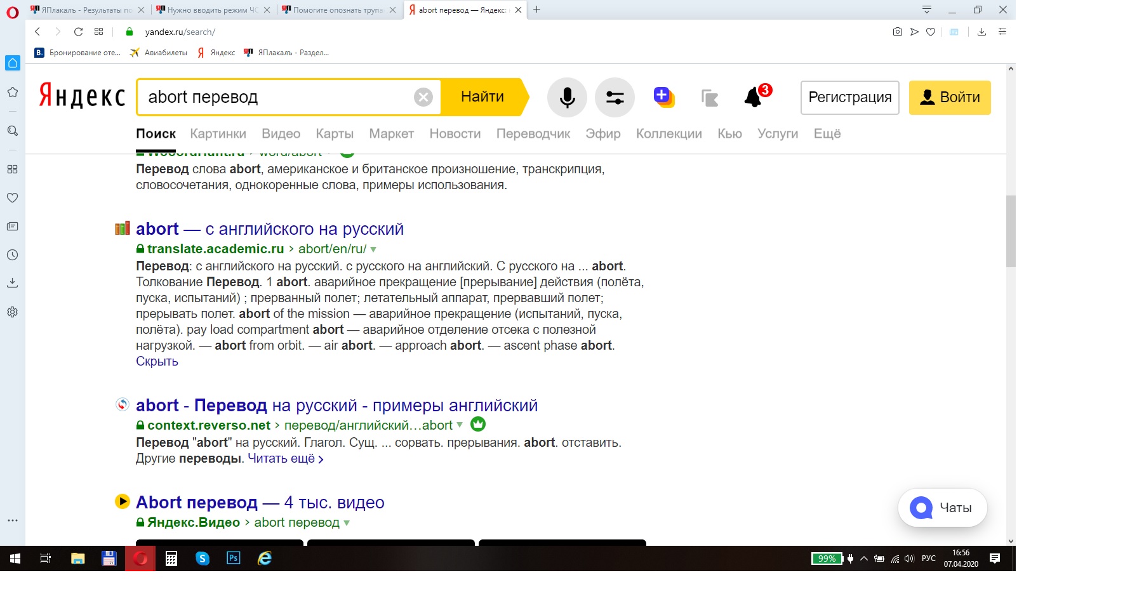Image resolution: width=1144 pixels, height=608 pixels.
Task: Open the Чаты chat button
Action: [x=943, y=508]
